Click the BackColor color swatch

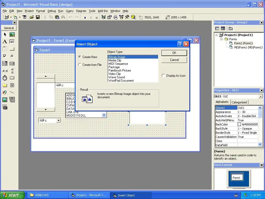[239, 124]
